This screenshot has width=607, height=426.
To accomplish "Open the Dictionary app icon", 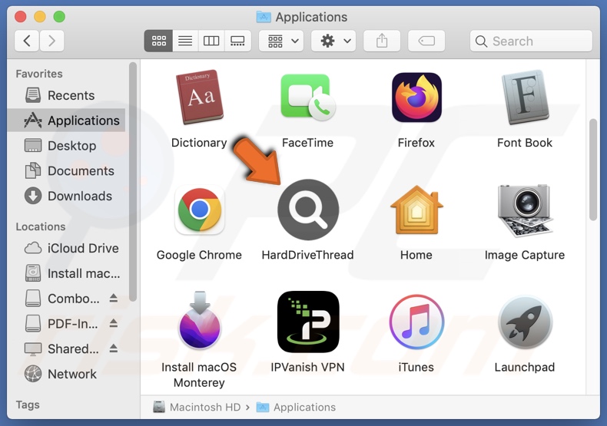I will pos(199,97).
